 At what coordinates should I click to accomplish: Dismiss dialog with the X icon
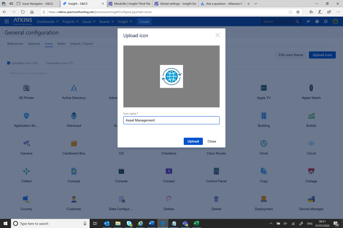[217, 35]
